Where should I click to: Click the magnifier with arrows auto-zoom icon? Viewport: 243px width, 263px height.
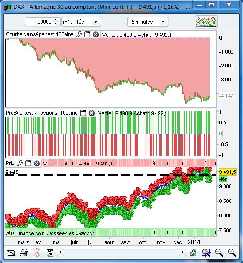(x=207, y=252)
